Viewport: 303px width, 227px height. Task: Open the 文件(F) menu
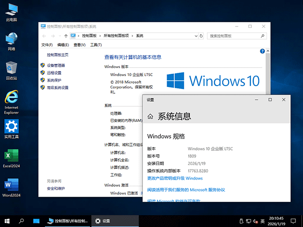pos(47,45)
